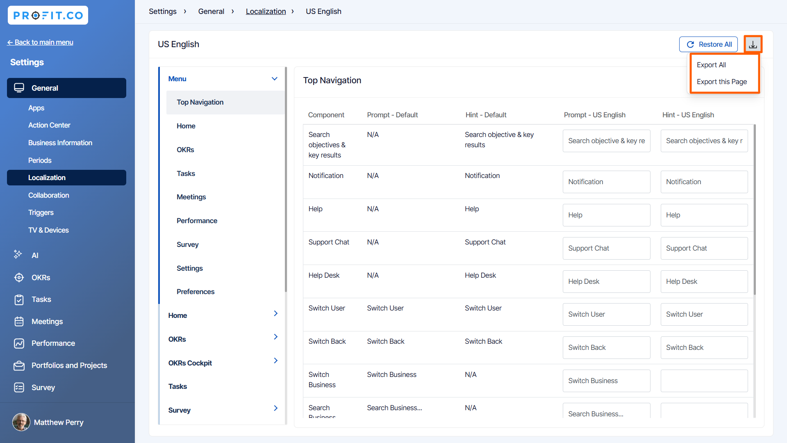
Task: Click the Switch Back hint US English field
Action: 704,347
